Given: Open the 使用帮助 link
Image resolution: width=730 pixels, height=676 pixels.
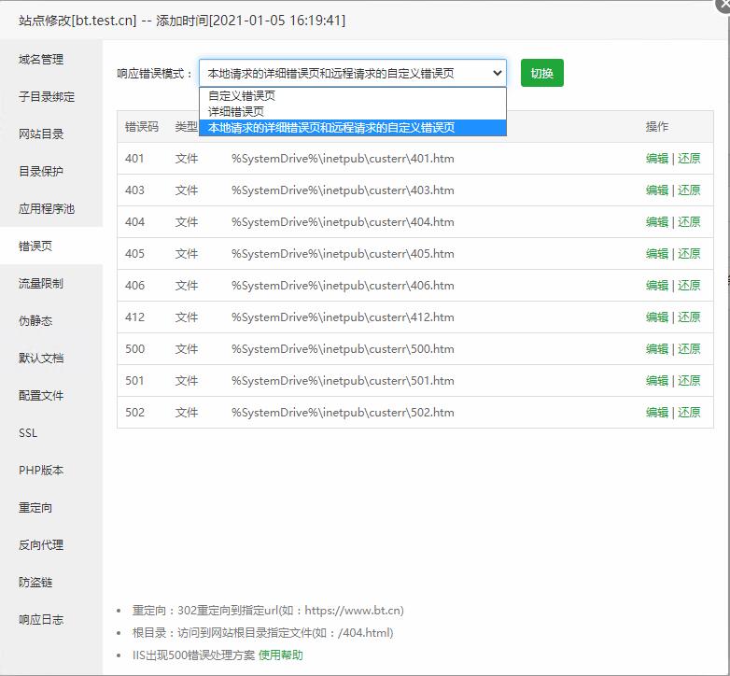Looking at the screenshot, I should [280, 655].
